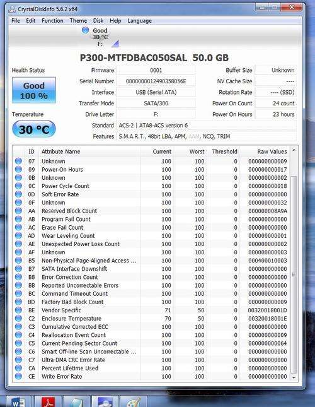Select the Non-Physical Page-Aligned Access row
The width and height of the screenshot is (315, 407).
click(x=151, y=261)
